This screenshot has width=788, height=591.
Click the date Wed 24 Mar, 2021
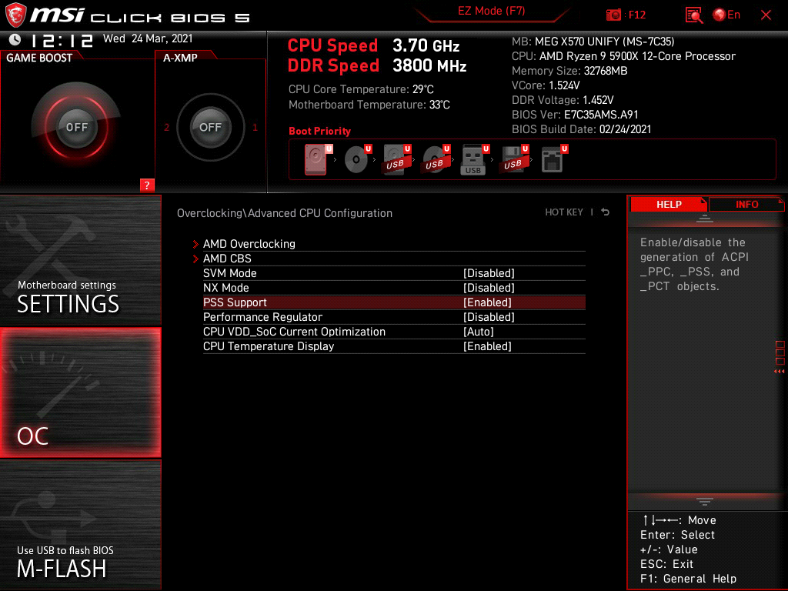(x=148, y=38)
